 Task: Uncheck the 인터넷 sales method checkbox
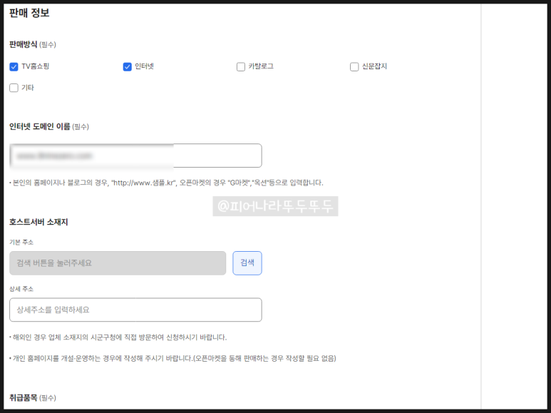(x=128, y=67)
